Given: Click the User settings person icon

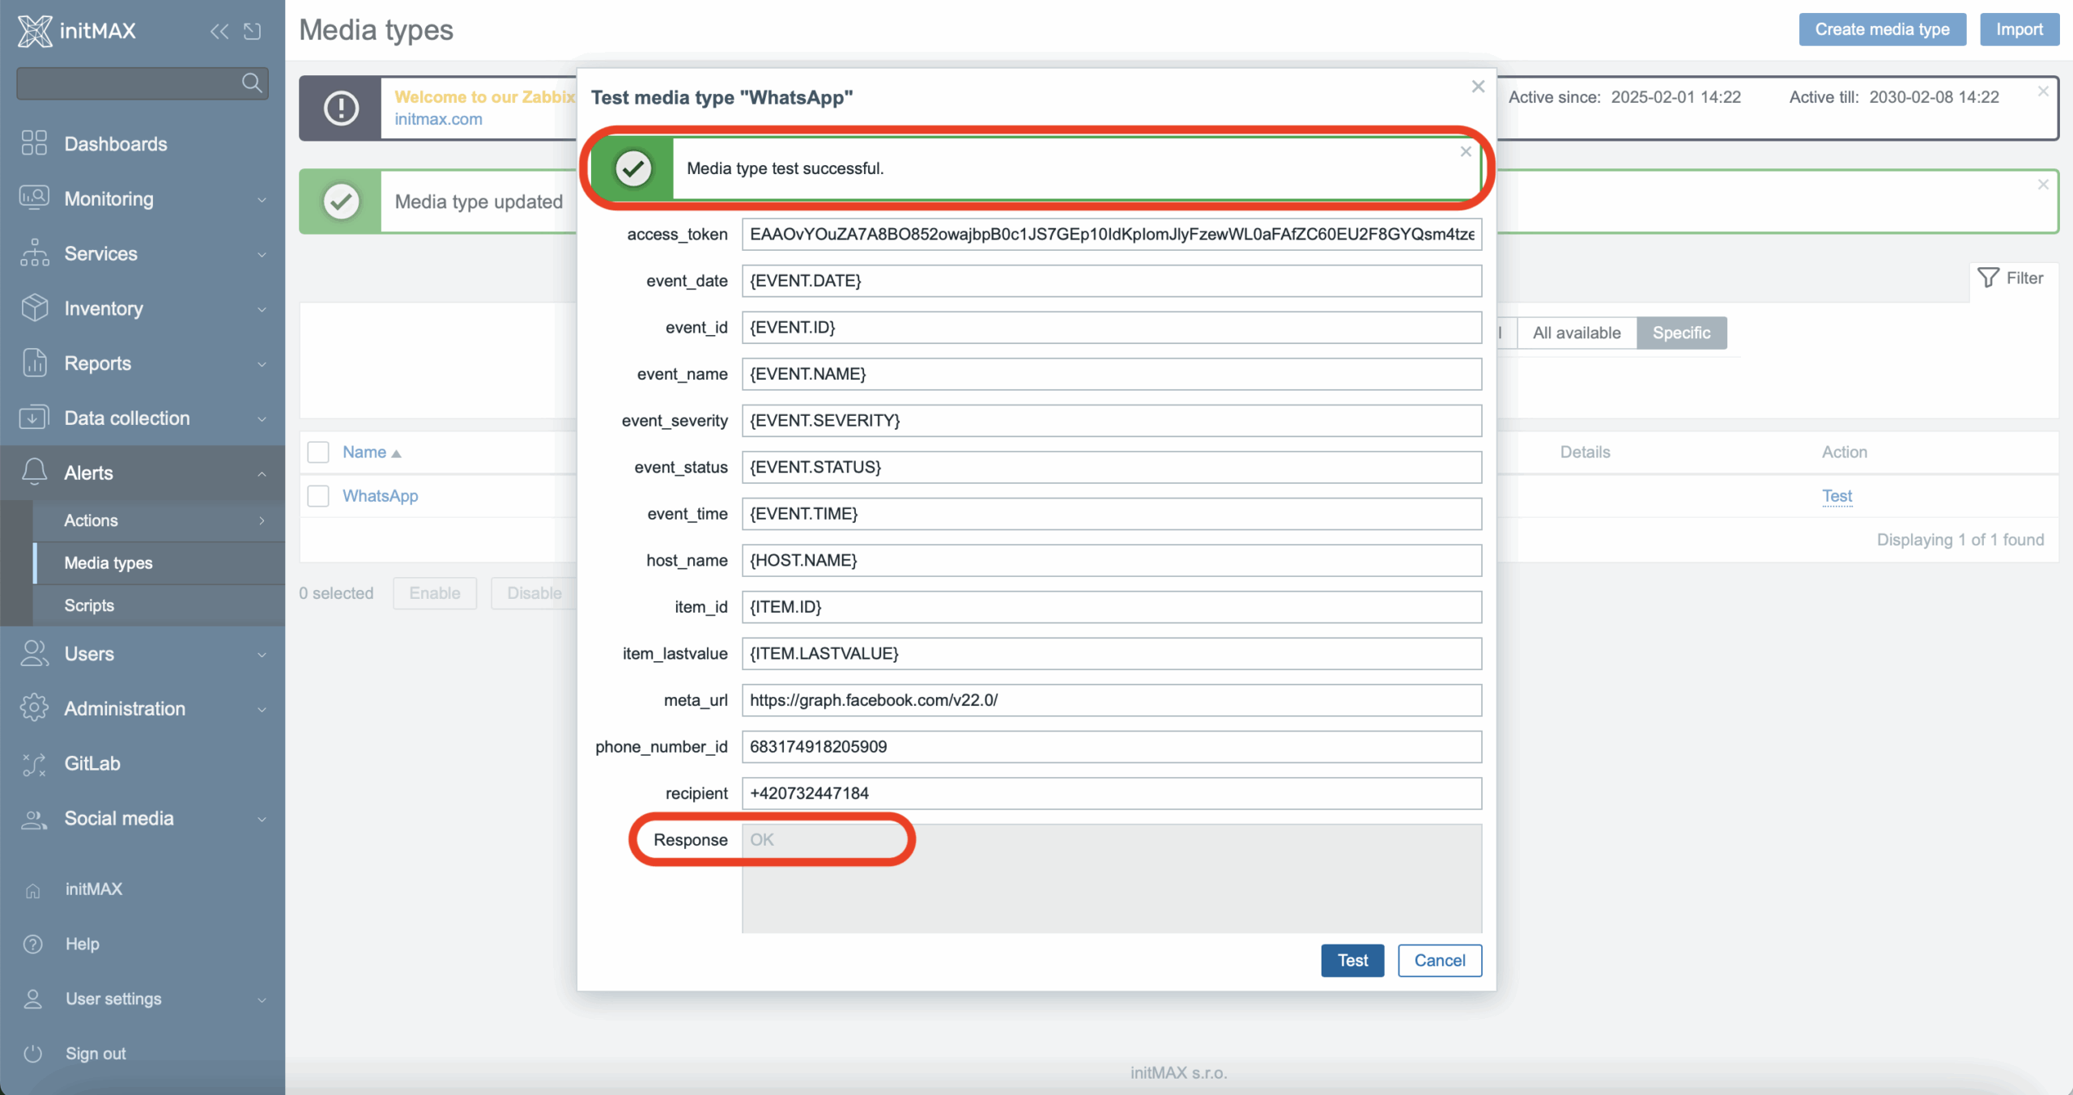Looking at the screenshot, I should point(33,999).
